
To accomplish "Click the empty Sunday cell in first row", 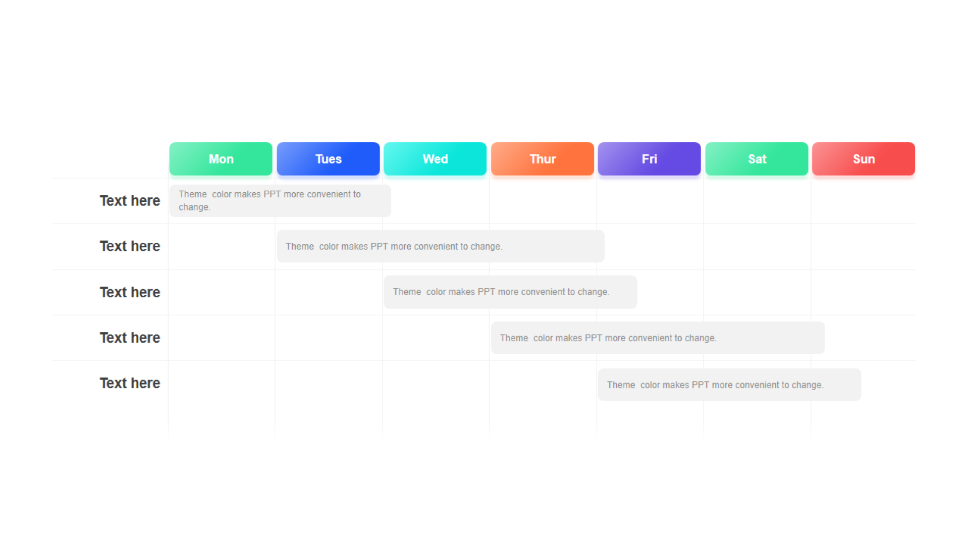I will tap(863, 201).
